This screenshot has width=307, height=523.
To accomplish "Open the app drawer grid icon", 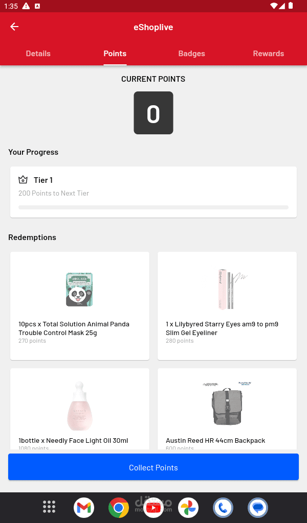I will click(x=49, y=507).
